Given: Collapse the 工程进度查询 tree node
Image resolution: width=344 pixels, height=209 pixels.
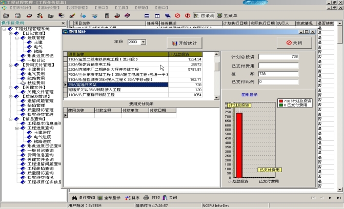Looking at the screenshot, I should 17,128.
